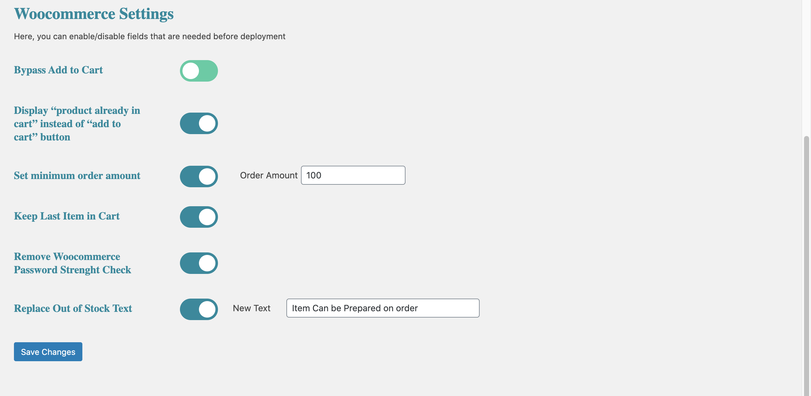Click the Keep Last Item in Cart label
Screen dimensions: 811x396
pos(67,216)
